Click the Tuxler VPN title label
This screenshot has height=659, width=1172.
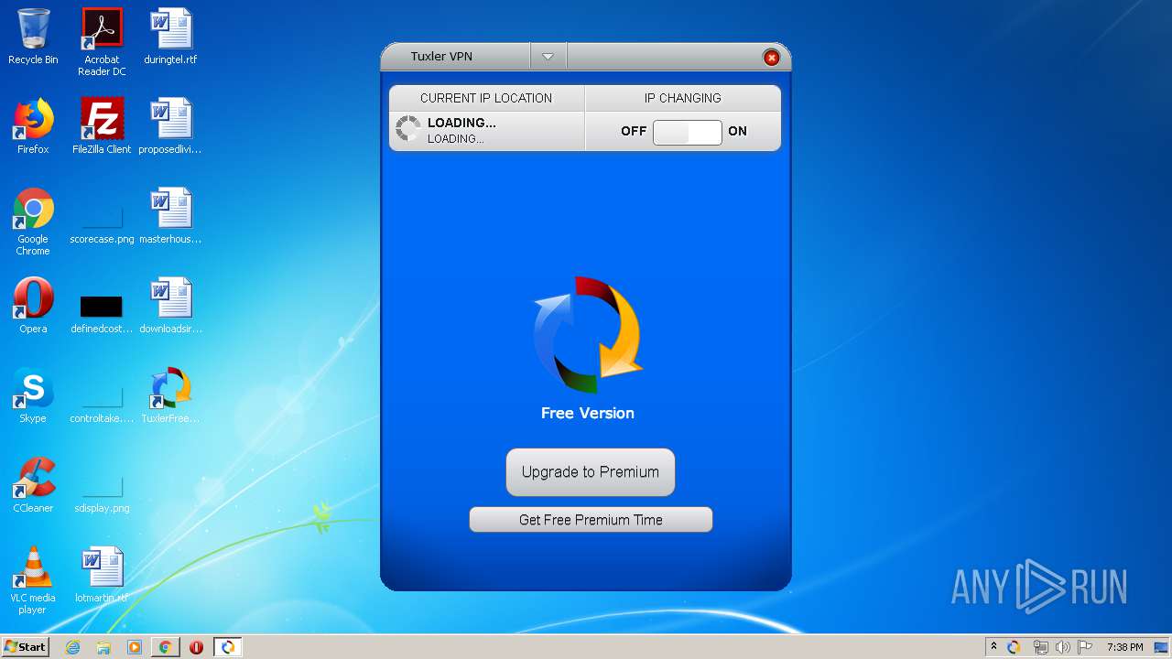[x=441, y=57]
